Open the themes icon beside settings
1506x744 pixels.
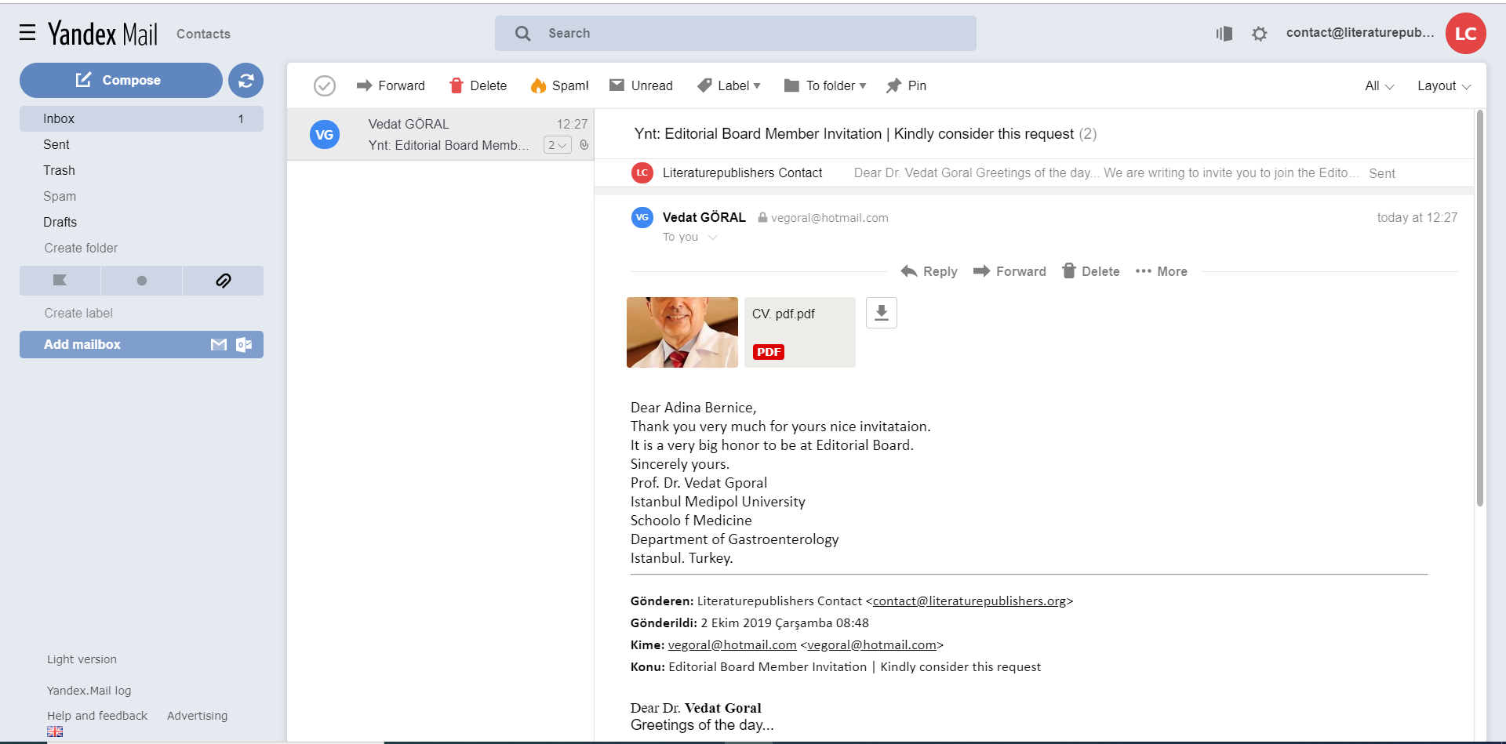tap(1224, 34)
